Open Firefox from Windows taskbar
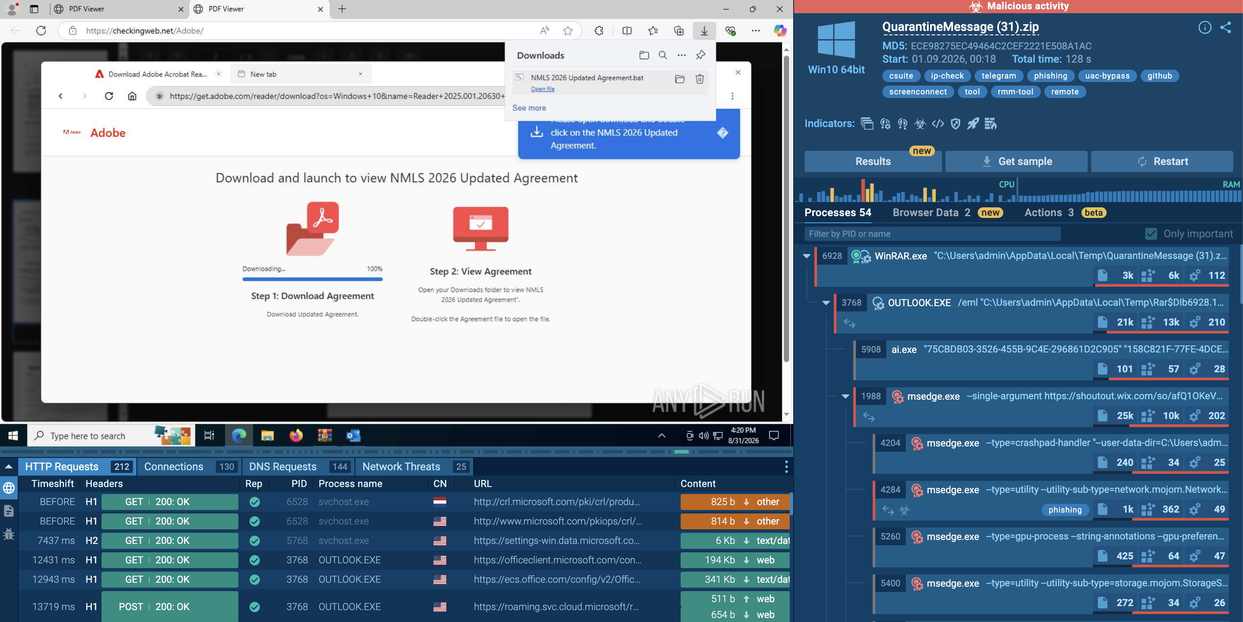Viewport: 1243px width, 622px height. pyautogui.click(x=296, y=435)
